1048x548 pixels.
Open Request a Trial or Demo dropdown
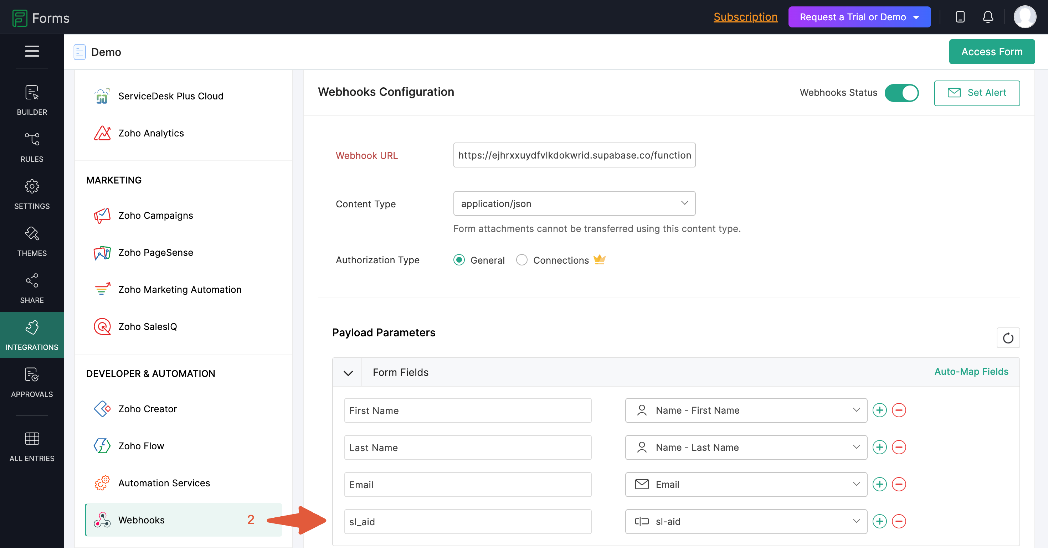pyautogui.click(x=859, y=17)
